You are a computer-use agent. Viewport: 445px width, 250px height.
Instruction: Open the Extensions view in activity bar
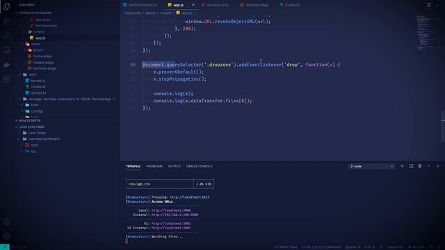[6, 79]
